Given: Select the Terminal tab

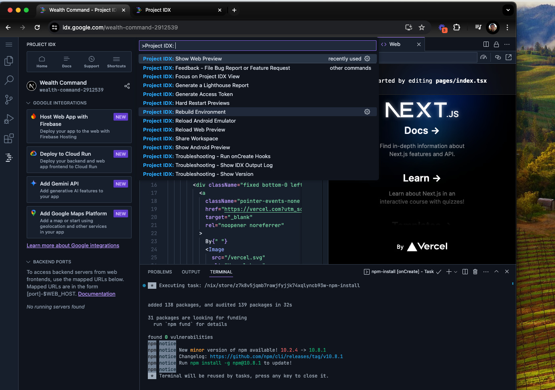Looking at the screenshot, I should pyautogui.click(x=221, y=272).
